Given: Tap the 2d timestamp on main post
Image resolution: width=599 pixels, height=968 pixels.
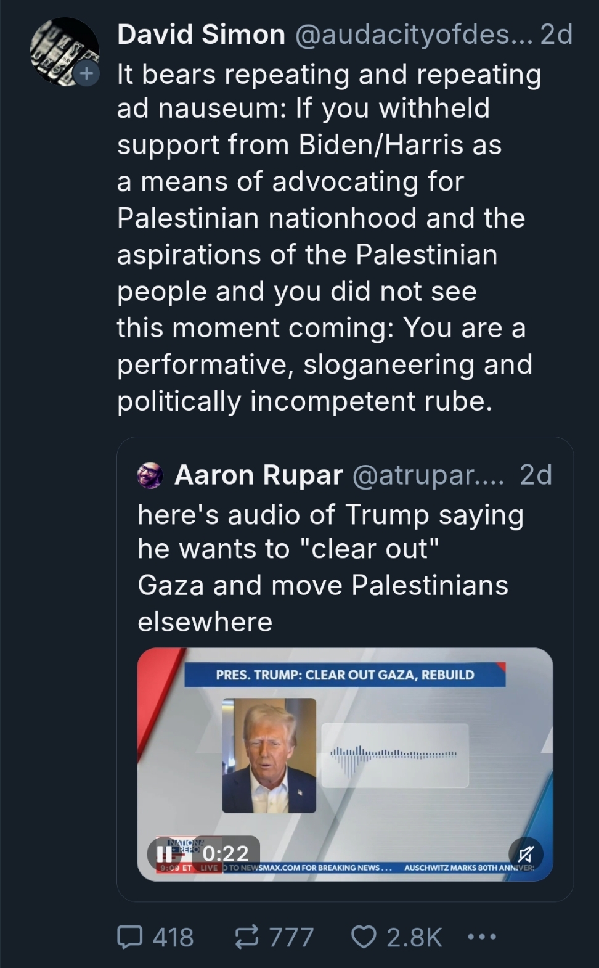Looking at the screenshot, I should (556, 35).
